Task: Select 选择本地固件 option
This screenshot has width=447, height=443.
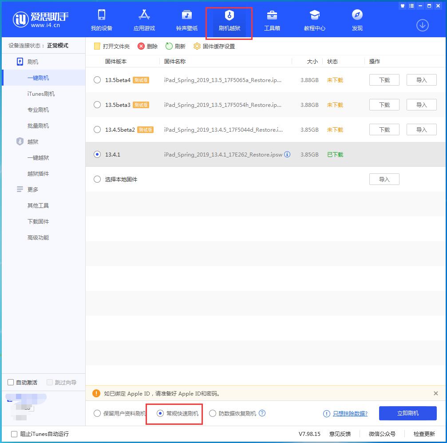Action: click(x=97, y=179)
